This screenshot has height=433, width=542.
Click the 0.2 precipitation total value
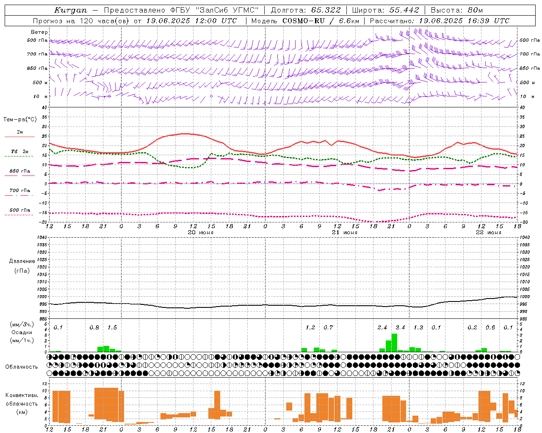(473, 328)
